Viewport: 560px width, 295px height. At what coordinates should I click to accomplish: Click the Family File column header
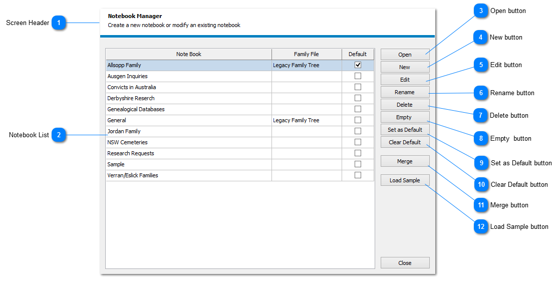coord(306,54)
